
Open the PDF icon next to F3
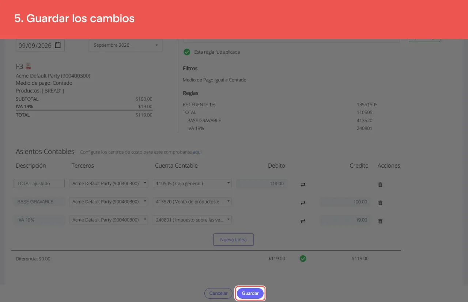(29, 66)
